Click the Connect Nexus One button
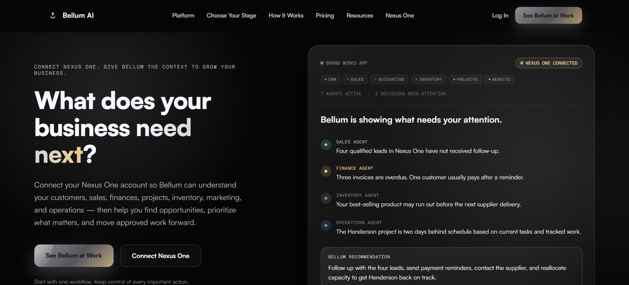 pyautogui.click(x=161, y=256)
